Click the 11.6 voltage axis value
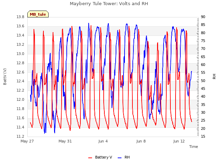219x164 pixels. pos(21,118)
